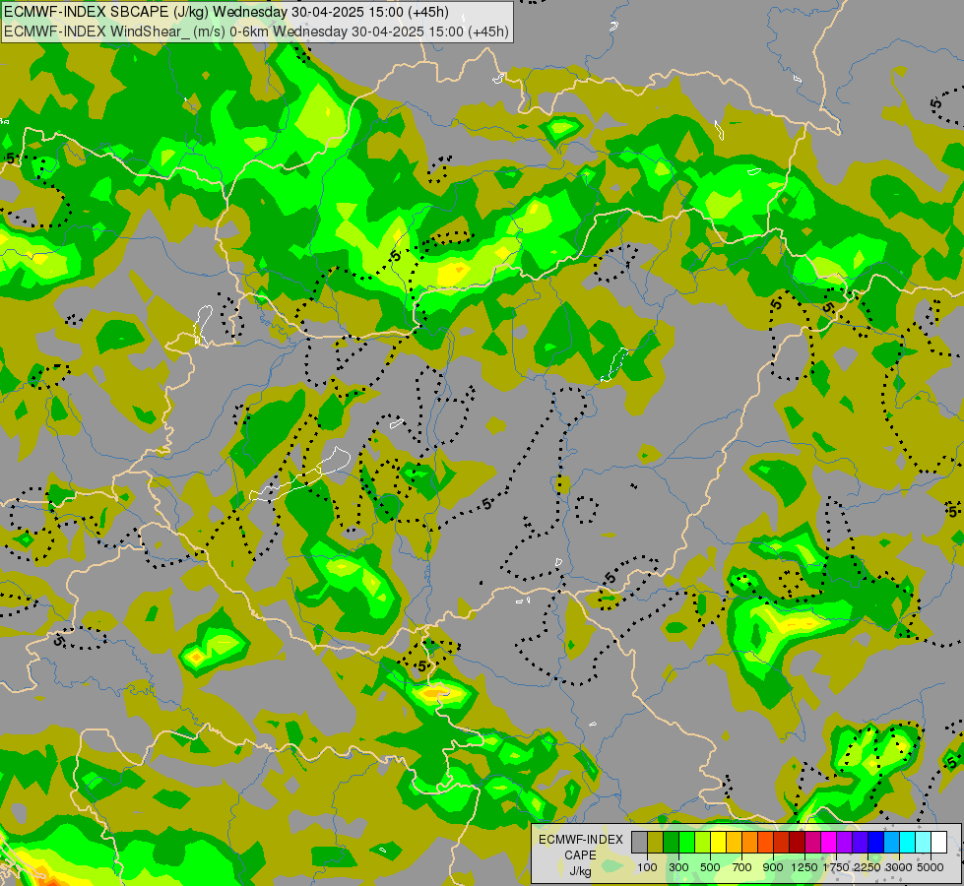
Task: Click the 1750 legend label
Action: click(x=836, y=867)
